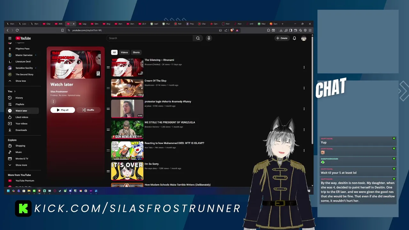Open the browser extensions puzzle icon
This screenshot has width=409, height=230.
pyautogui.click(x=268, y=30)
